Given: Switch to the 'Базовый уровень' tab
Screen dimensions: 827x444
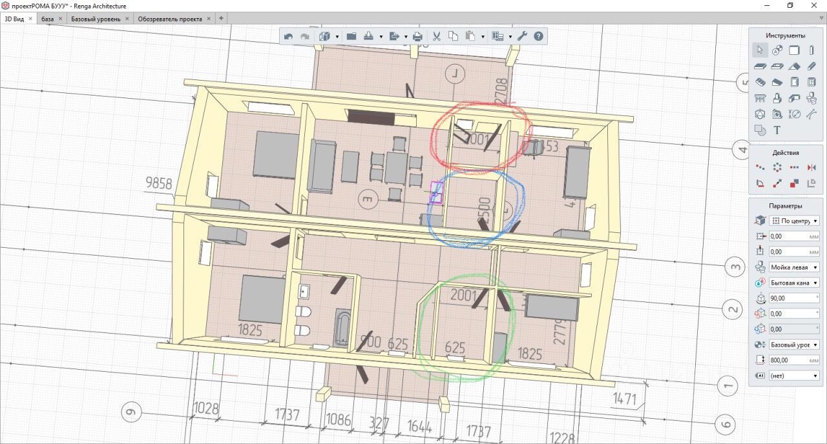Looking at the screenshot, I should click(x=96, y=19).
